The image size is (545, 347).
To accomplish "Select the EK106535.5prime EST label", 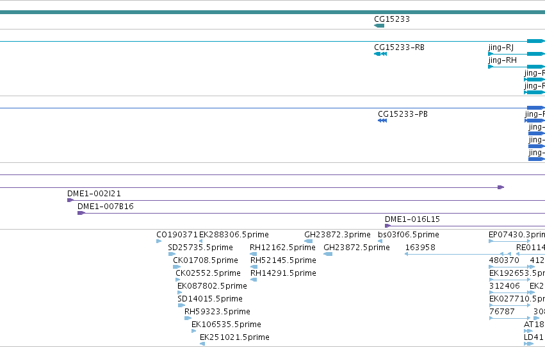I will [x=226, y=325].
